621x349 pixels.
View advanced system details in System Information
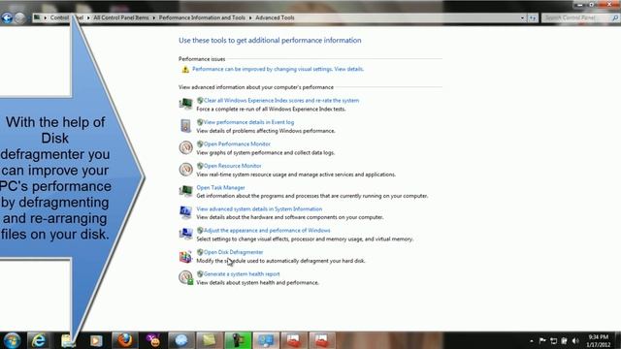coord(259,209)
